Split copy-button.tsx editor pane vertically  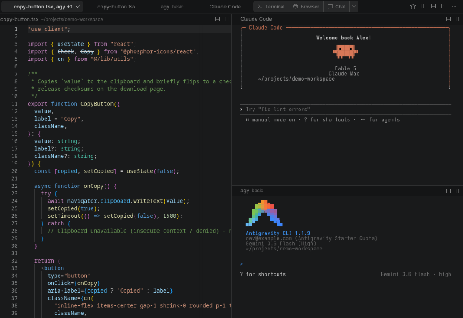(x=227, y=19)
